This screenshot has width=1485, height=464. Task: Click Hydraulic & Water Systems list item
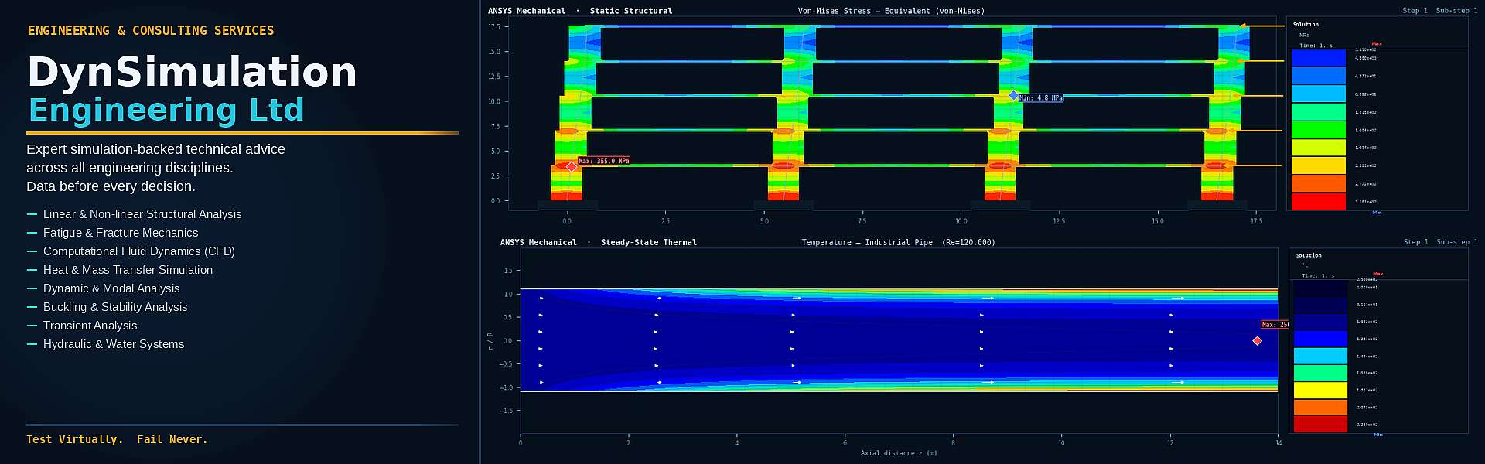[114, 344]
